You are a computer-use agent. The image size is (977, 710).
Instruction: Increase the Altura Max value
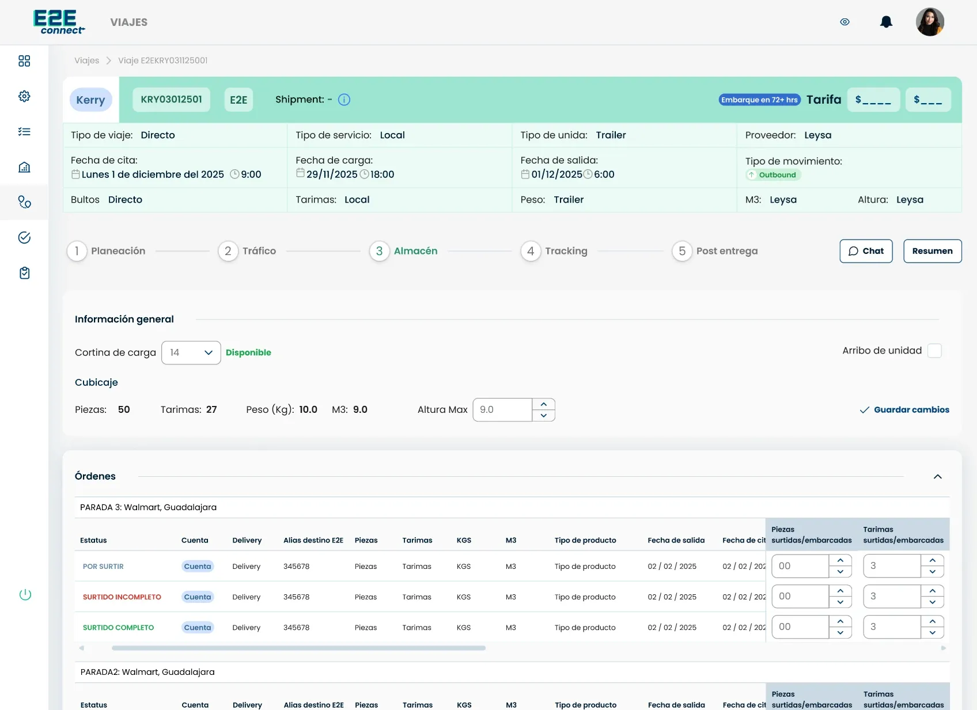(543, 404)
